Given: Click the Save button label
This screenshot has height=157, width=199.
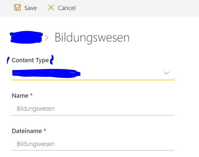Looking at the screenshot, I should [x=30, y=8].
